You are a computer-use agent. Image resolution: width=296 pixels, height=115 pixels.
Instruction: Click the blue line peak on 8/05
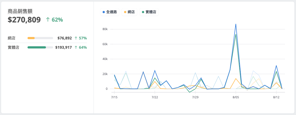(236, 24)
